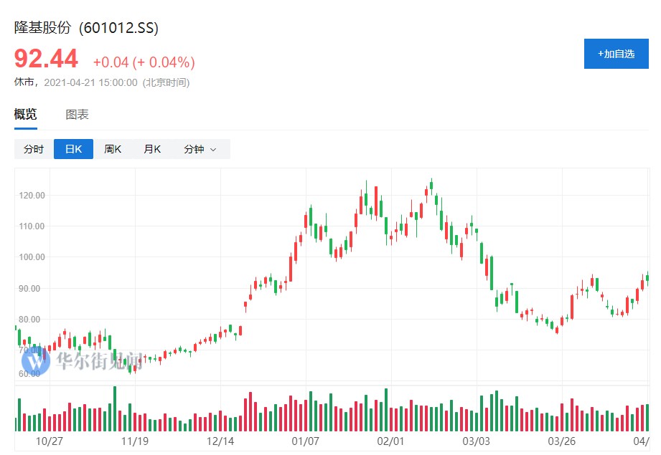Click the +0.04 (+0.04%) price change
The image size is (661, 455).
144,62
